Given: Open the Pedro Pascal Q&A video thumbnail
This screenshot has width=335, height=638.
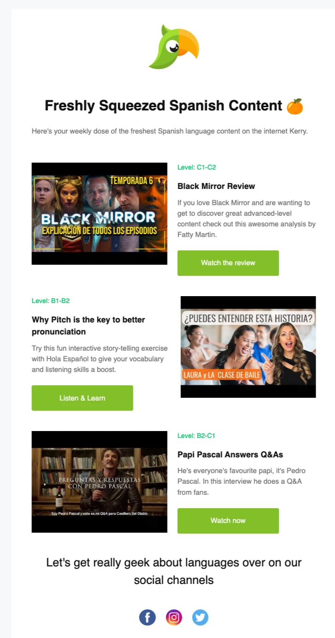Looking at the screenshot, I should (x=99, y=482).
